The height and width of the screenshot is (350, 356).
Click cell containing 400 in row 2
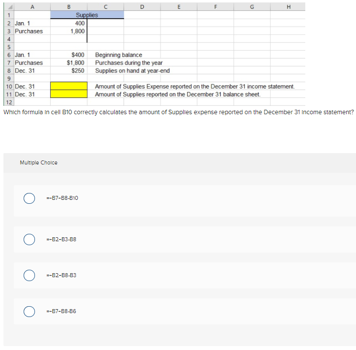(69, 23)
